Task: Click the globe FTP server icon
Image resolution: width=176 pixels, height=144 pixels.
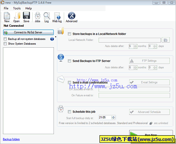Action: 61,58
